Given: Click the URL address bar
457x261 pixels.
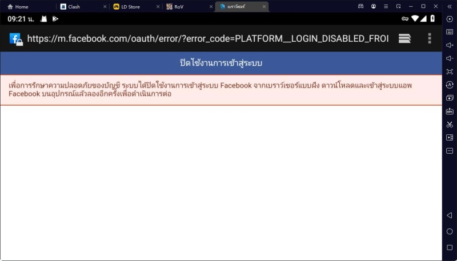Looking at the screenshot, I should [x=208, y=38].
